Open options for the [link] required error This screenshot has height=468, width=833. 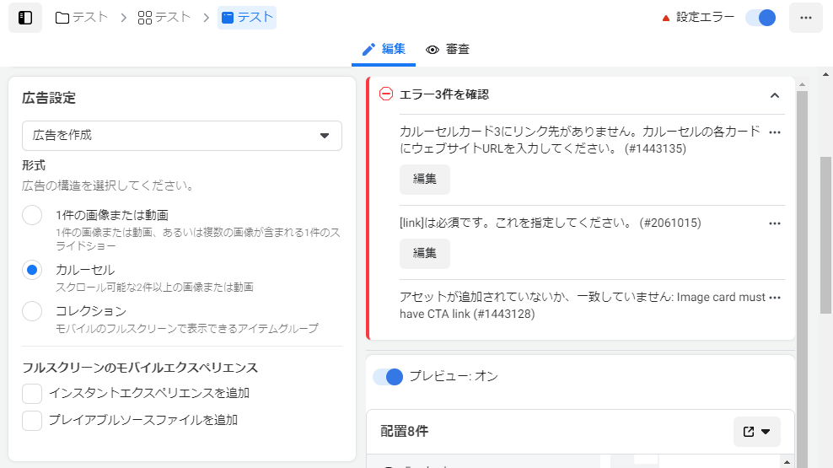(775, 223)
